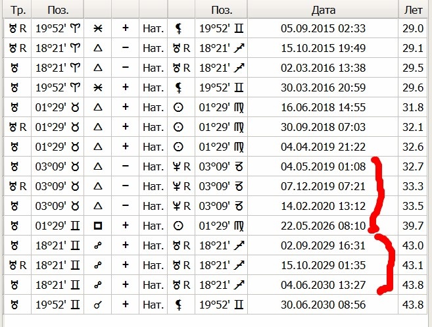Screen dimensions: 432x327
Task: Click transit position 01°29' Taurus in 04.04.2019 row
Action: [57, 147]
